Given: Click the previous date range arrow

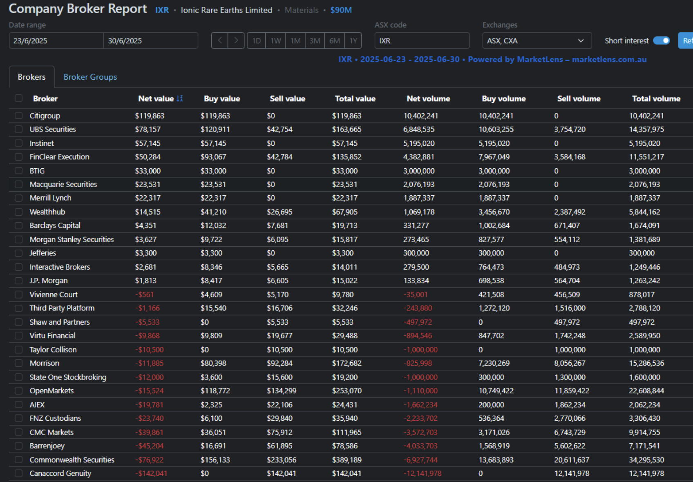Looking at the screenshot, I should [220, 41].
